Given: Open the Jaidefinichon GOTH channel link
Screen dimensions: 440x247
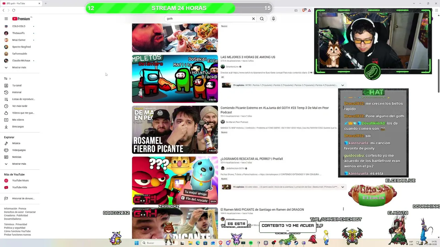Looking at the screenshot, I should click(235, 168).
